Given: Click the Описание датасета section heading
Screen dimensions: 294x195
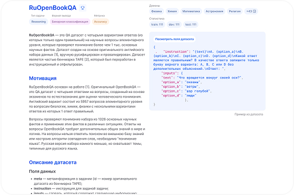Looking at the screenshot, I should point(53,162).
